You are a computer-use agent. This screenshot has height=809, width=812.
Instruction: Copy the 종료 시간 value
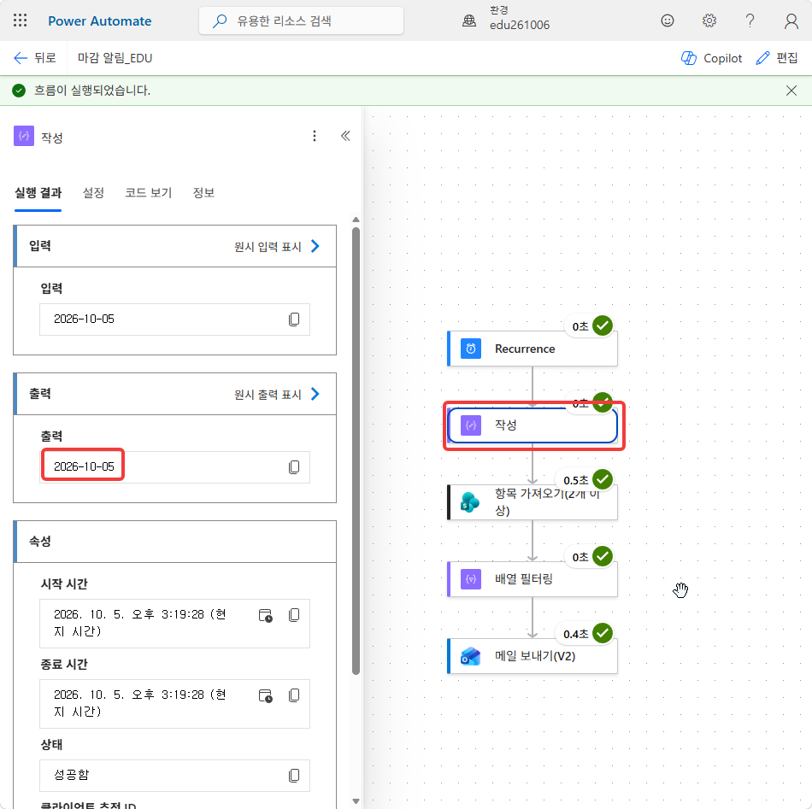coord(294,695)
